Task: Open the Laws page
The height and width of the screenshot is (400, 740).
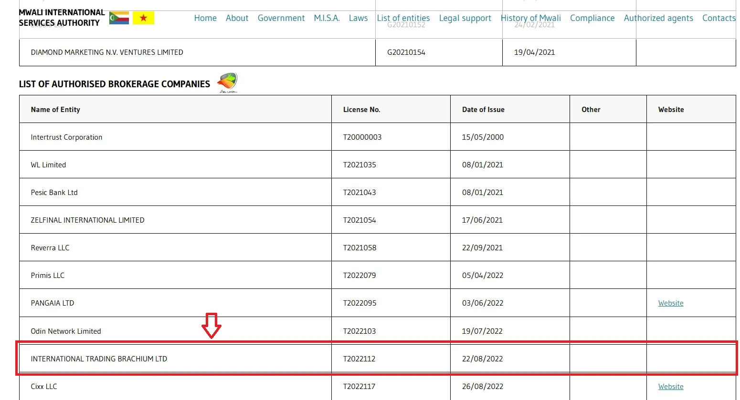Action: coord(358,18)
